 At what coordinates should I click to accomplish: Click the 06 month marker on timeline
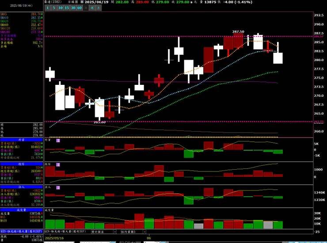(148, 238)
